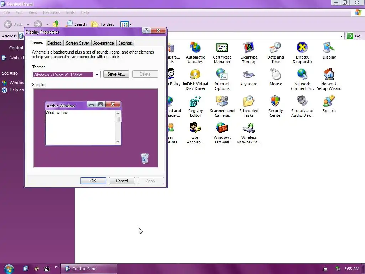Click the Control Panel taskbar button
Viewport: 365px width, 274px height.
coord(89,269)
